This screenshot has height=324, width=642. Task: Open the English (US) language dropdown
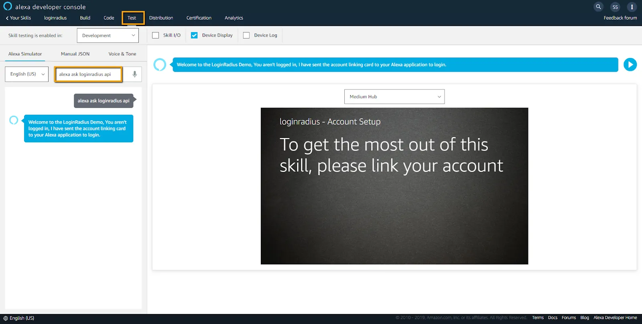pos(27,74)
